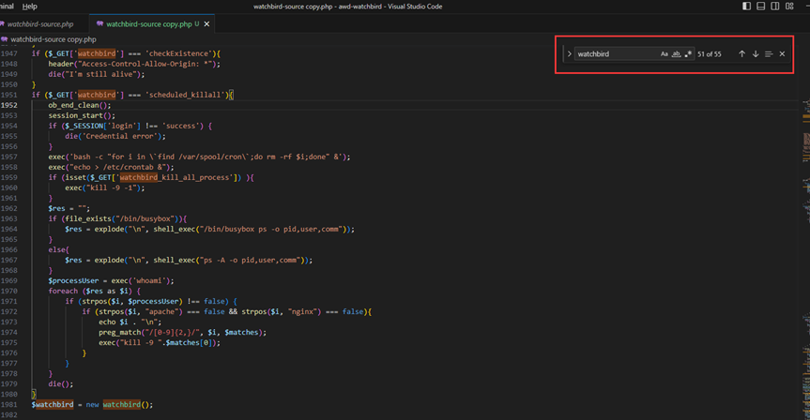Viewport: 810px width, 420px height.
Task: Toggle Secondary Side Bar layout icon
Action: 775,7
